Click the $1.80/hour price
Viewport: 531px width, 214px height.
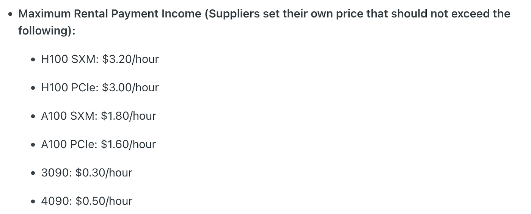[129, 116]
